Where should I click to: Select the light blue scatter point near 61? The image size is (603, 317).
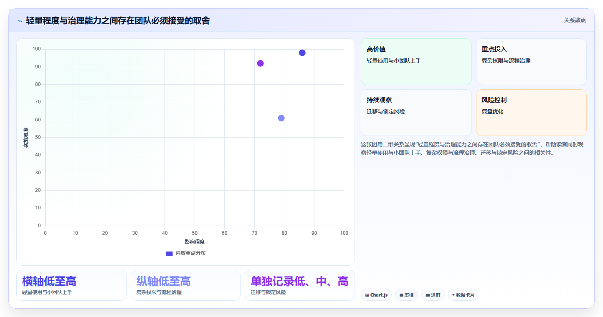point(281,118)
